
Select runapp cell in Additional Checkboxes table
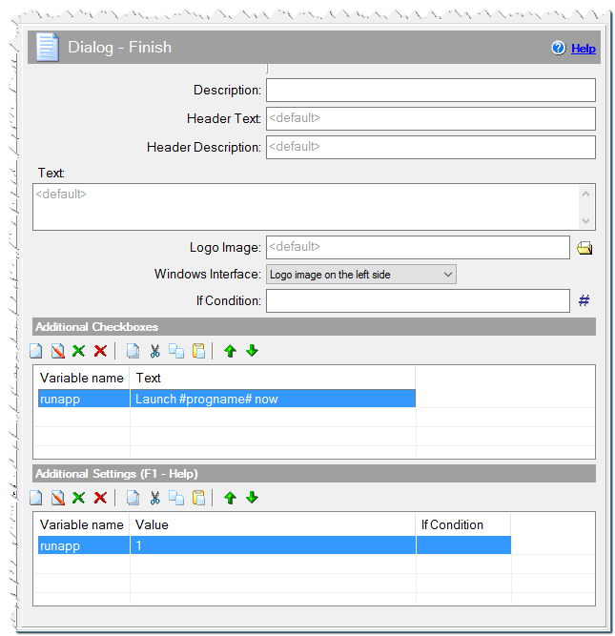[84, 399]
